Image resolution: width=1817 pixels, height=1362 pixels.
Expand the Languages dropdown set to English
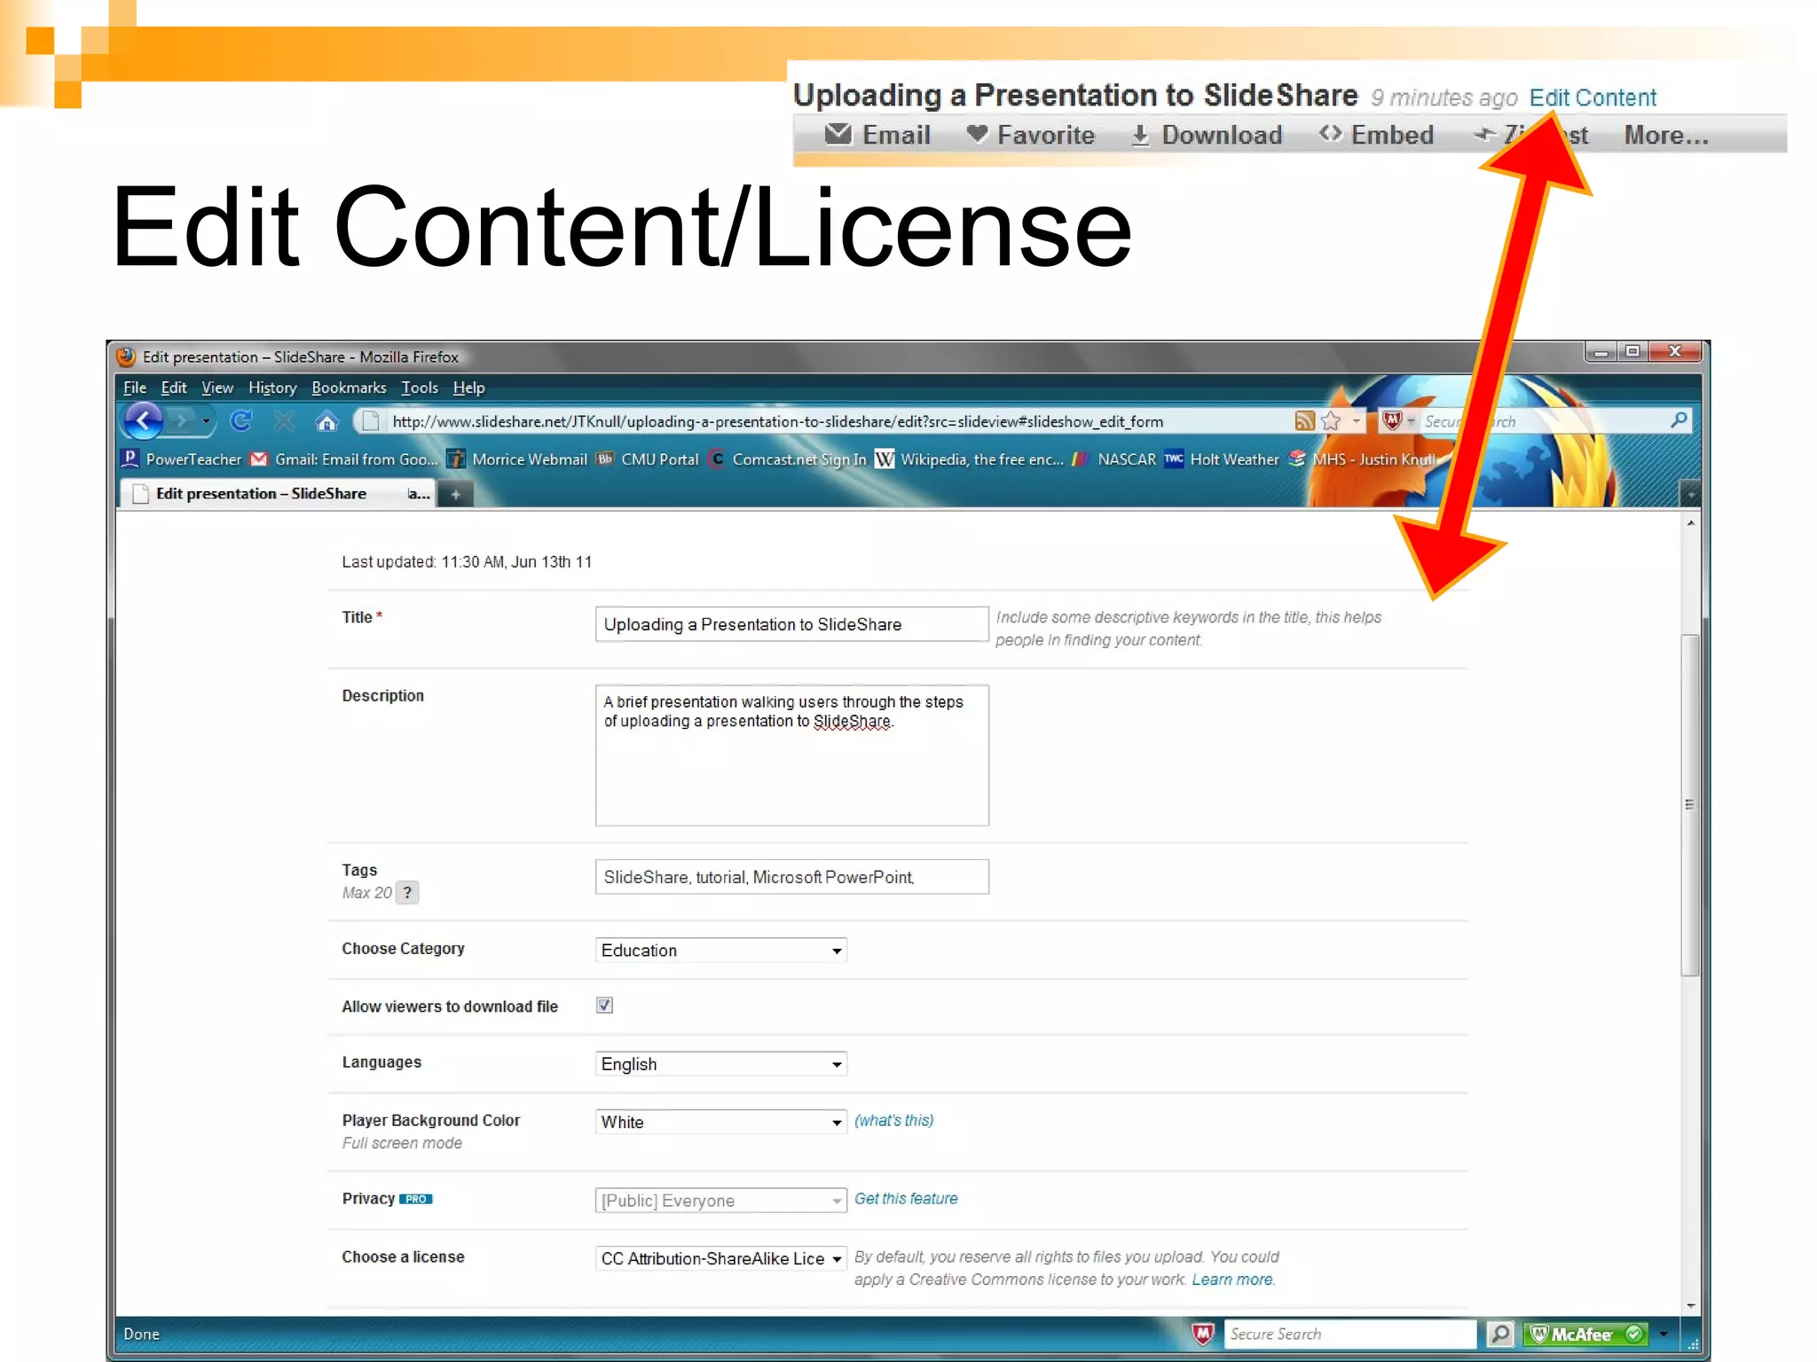[x=720, y=1064]
